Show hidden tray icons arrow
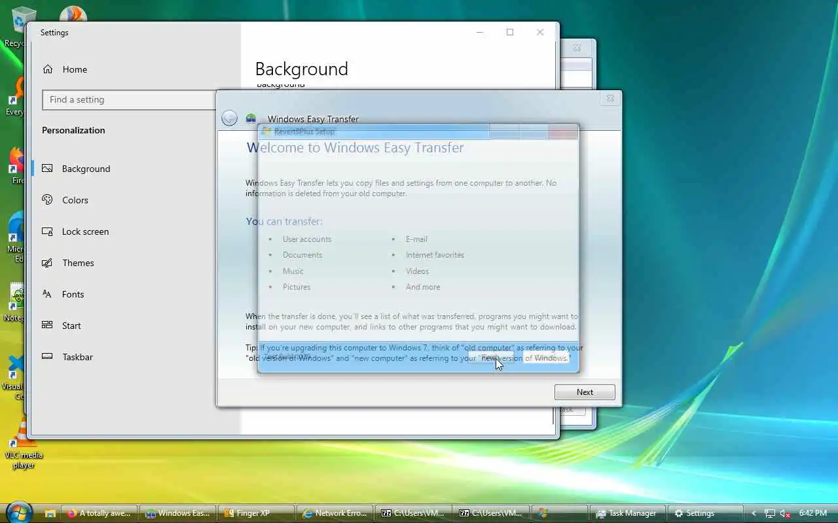 click(x=754, y=513)
